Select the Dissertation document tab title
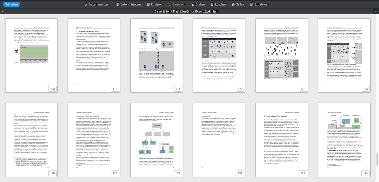This screenshot has width=379, height=182. tap(189, 11)
